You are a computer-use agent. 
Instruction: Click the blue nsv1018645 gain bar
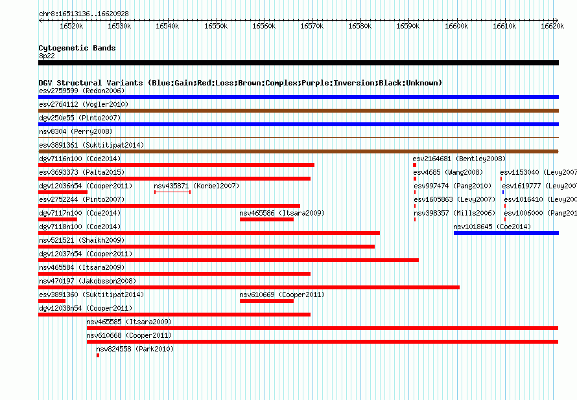pyautogui.click(x=506, y=233)
